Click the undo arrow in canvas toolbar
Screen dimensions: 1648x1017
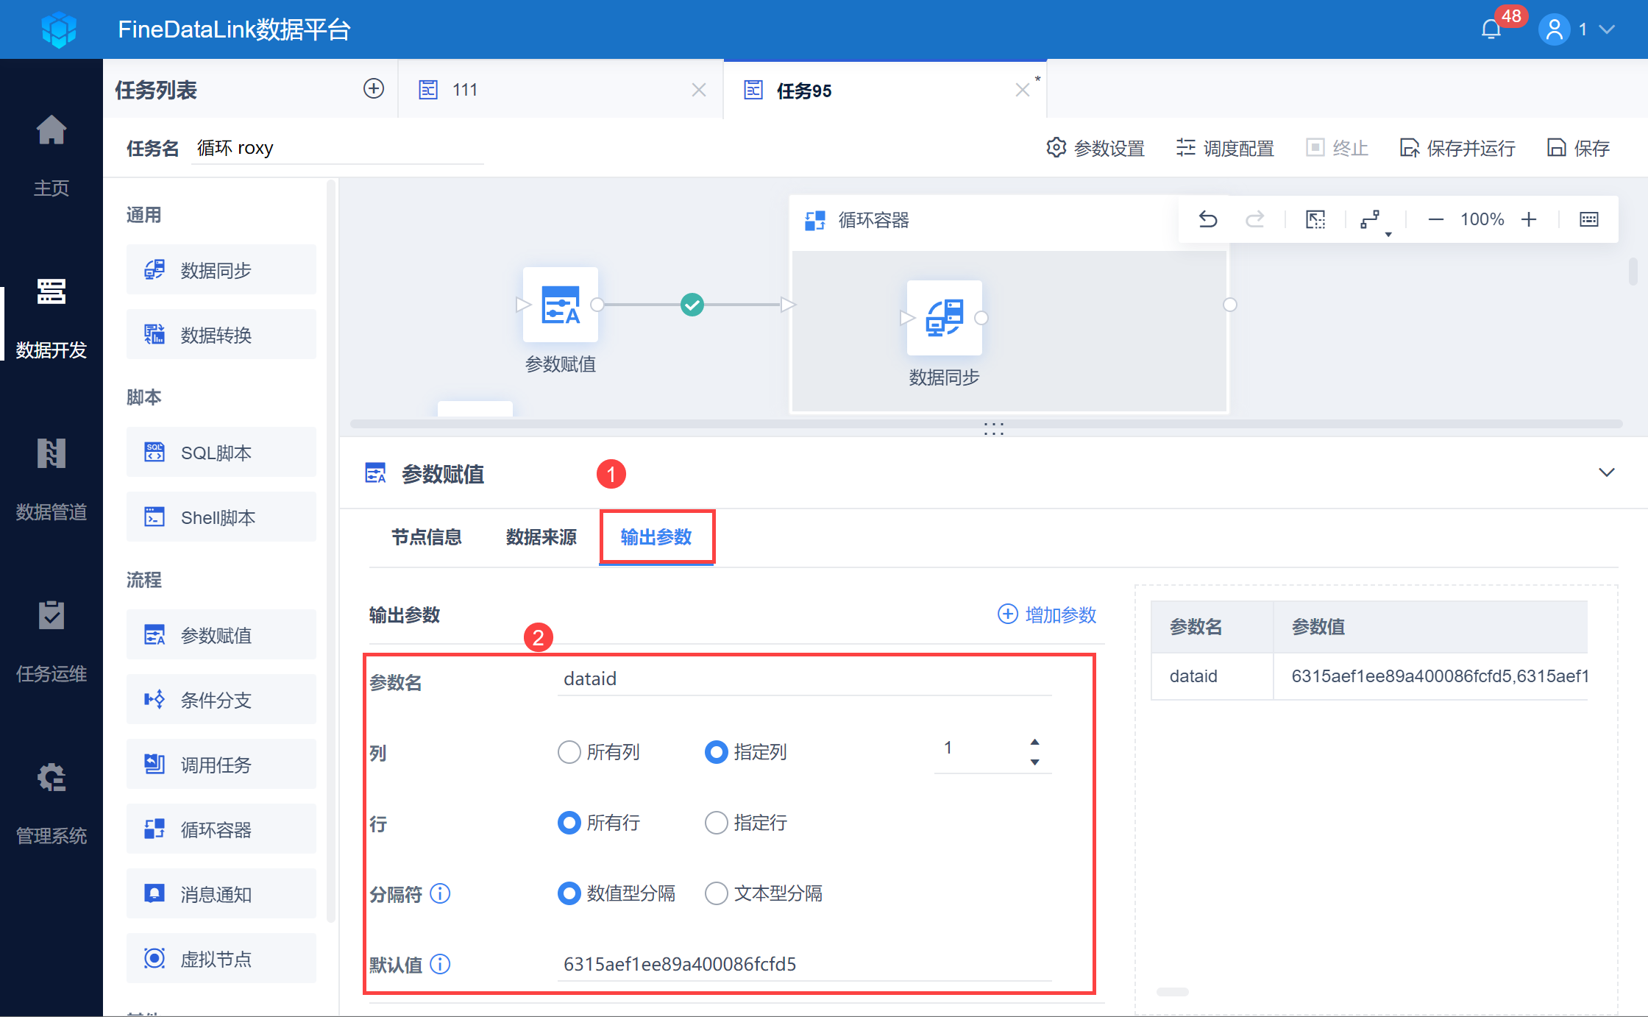1208,219
